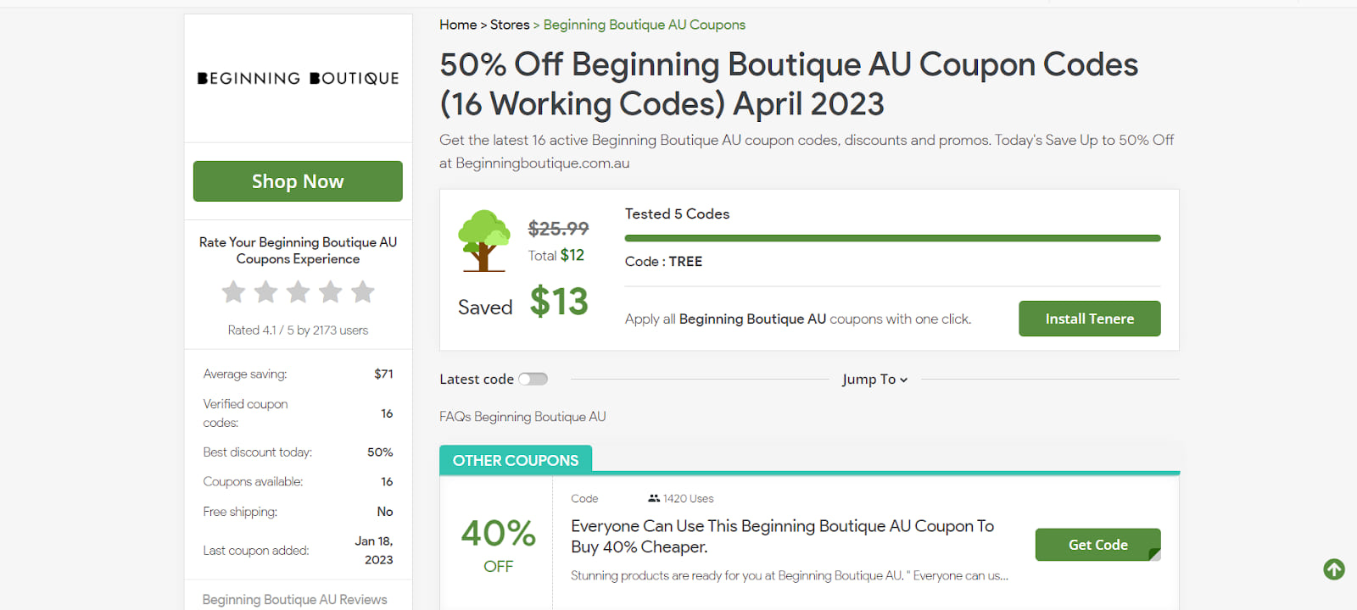
Task: Rate three stars in the rating widget
Action: pyautogui.click(x=298, y=292)
